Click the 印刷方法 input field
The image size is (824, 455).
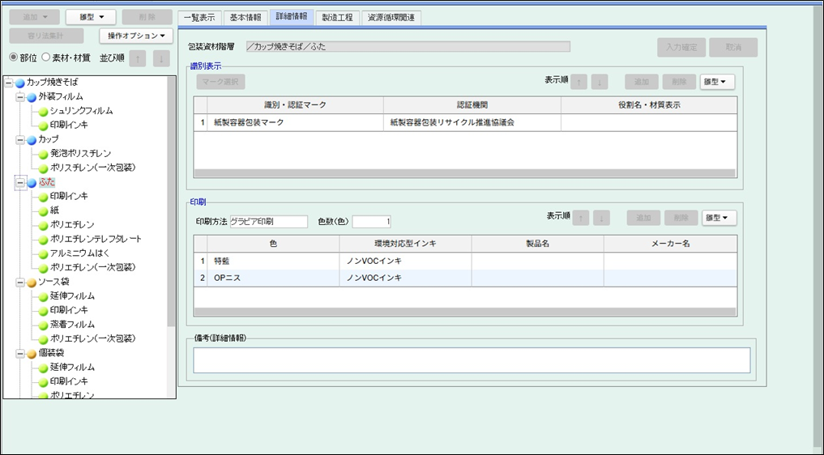click(268, 222)
